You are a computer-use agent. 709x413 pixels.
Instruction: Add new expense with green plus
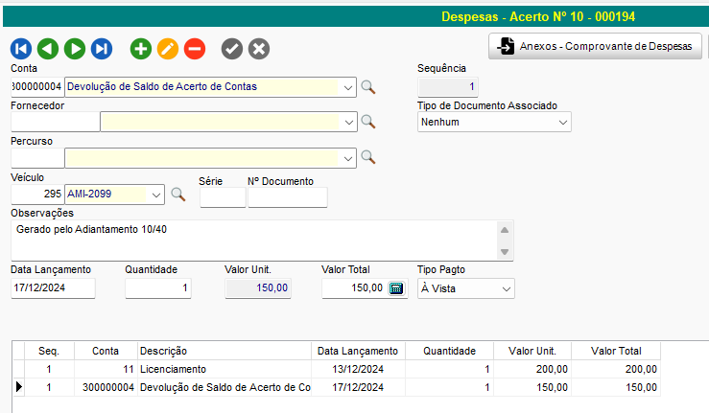pyautogui.click(x=141, y=48)
